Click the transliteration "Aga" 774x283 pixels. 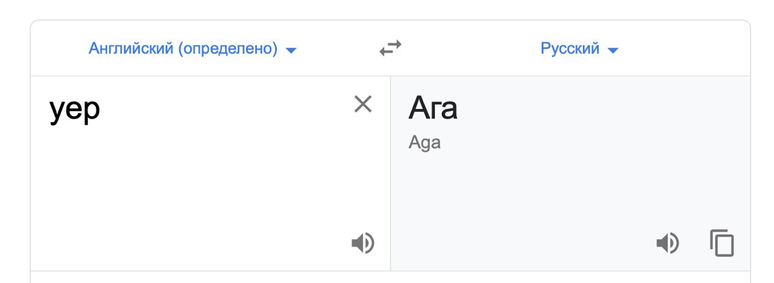coord(424,143)
